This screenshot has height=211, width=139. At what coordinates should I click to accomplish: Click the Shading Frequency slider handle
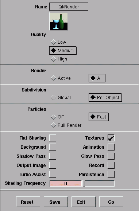(x=84, y=184)
